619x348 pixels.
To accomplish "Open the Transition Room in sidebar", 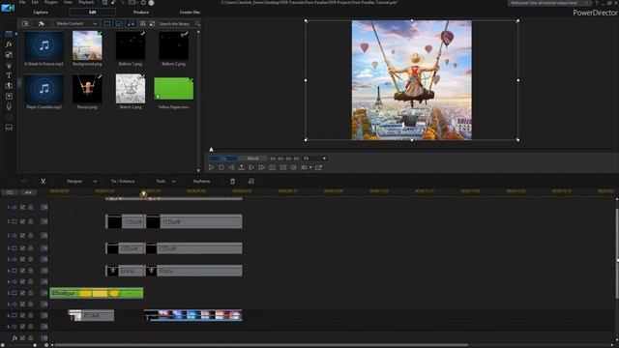I will [9, 86].
